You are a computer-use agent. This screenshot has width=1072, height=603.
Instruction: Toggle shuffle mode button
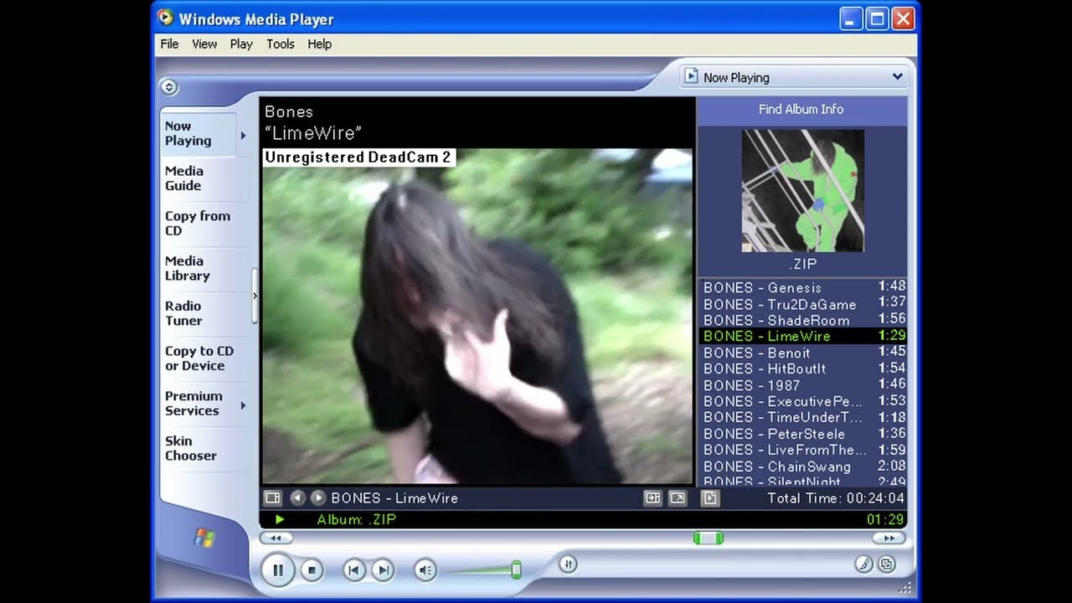pyautogui.click(x=567, y=564)
